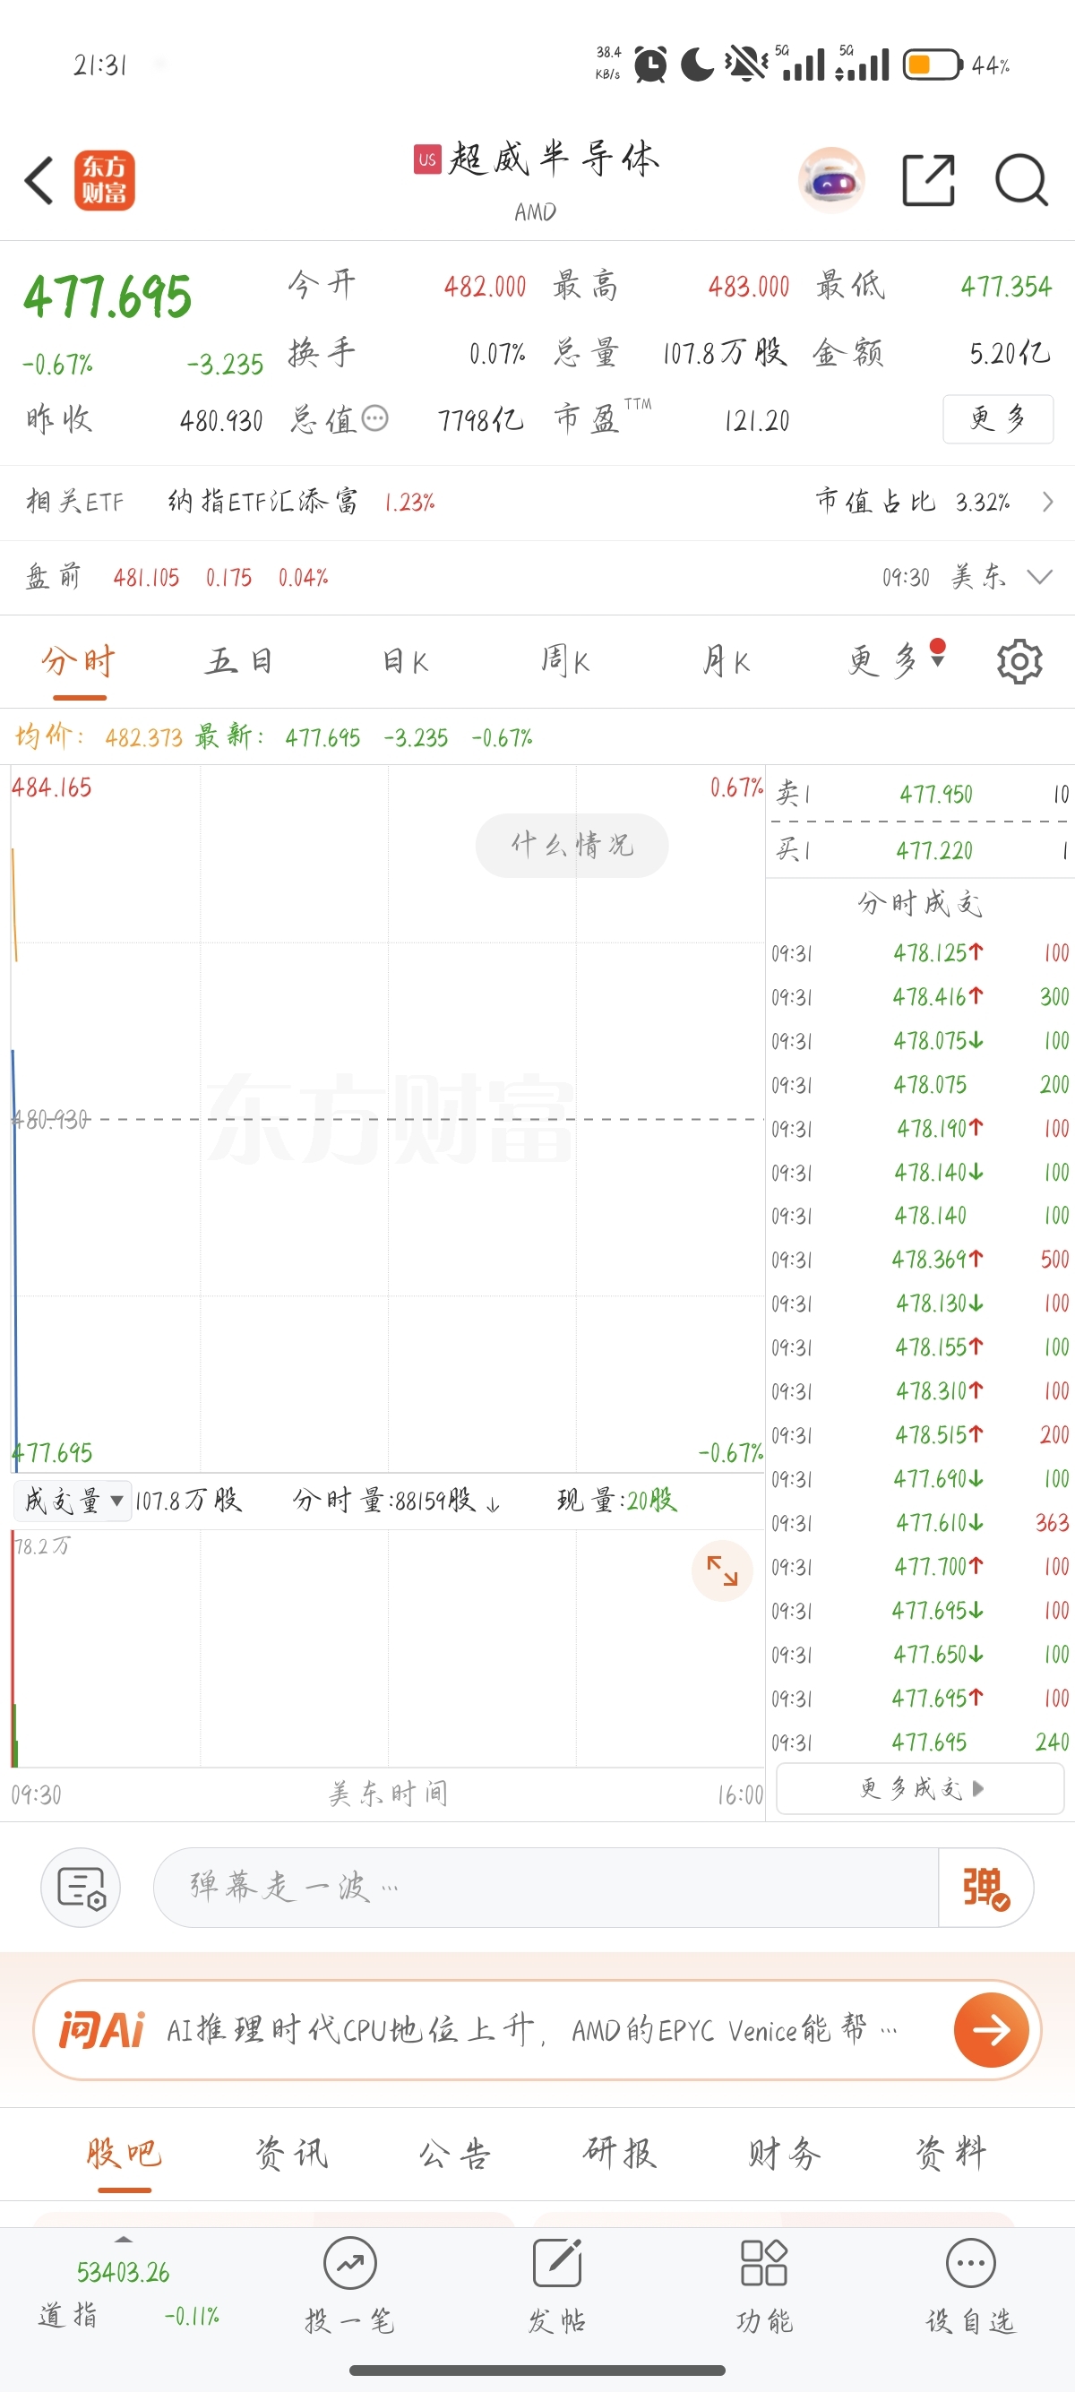Image resolution: width=1075 pixels, height=2392 pixels.
Task: Tap the back arrow
Action: (x=39, y=180)
